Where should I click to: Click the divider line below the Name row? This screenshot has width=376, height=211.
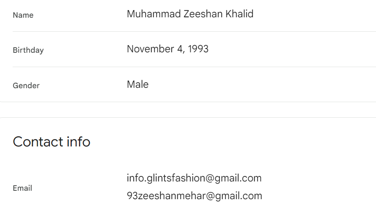(194, 32)
